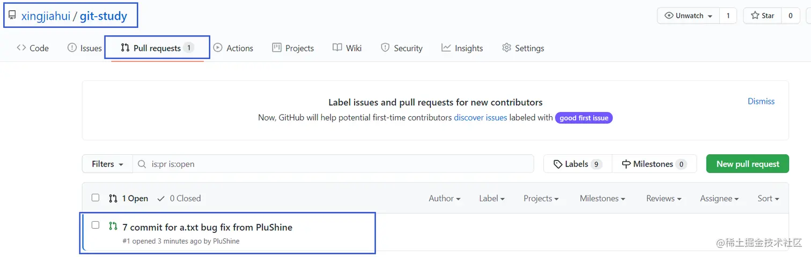Click the Labels tag icon
The height and width of the screenshot is (257, 811).
558,164
